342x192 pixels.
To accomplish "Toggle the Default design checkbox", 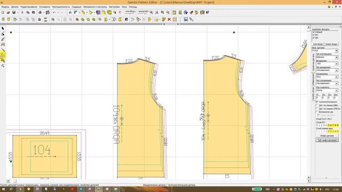I will point(314,32).
